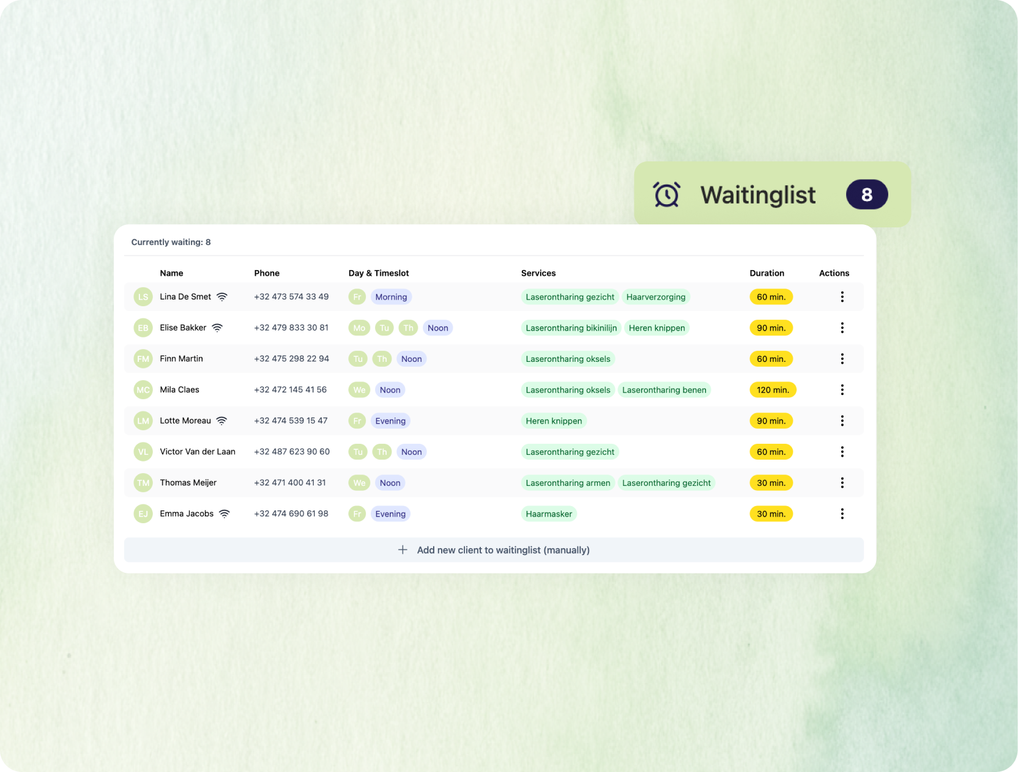Select phone number +32 473 574 33 49

(x=291, y=296)
